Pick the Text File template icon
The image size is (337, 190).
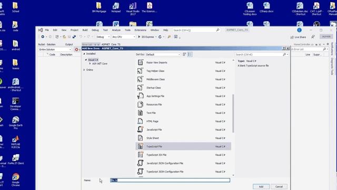pos(141,112)
